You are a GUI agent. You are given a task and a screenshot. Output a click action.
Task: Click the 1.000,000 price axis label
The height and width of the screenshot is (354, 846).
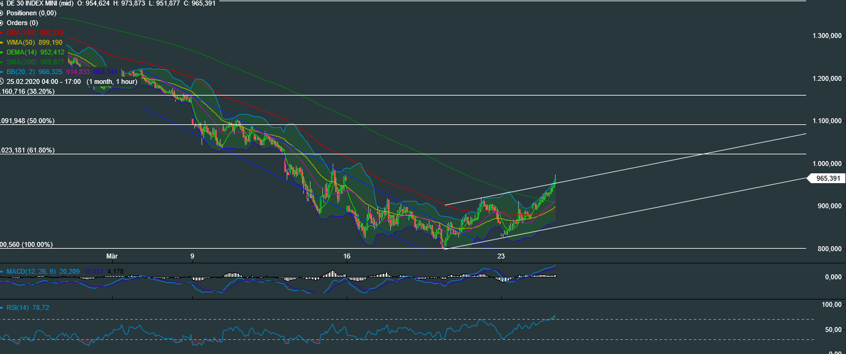coord(828,164)
